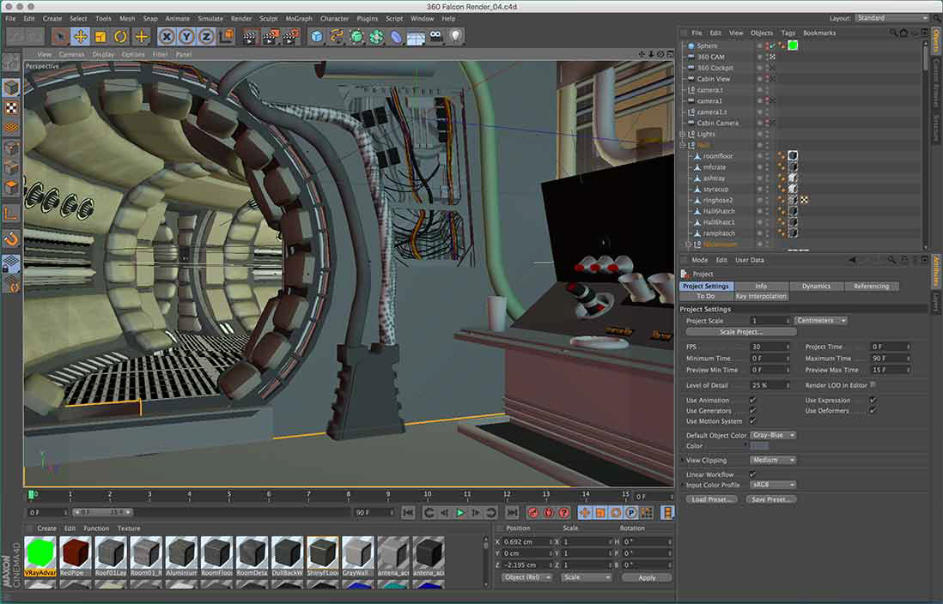Expand the Lights group in Object Manager

683,134
